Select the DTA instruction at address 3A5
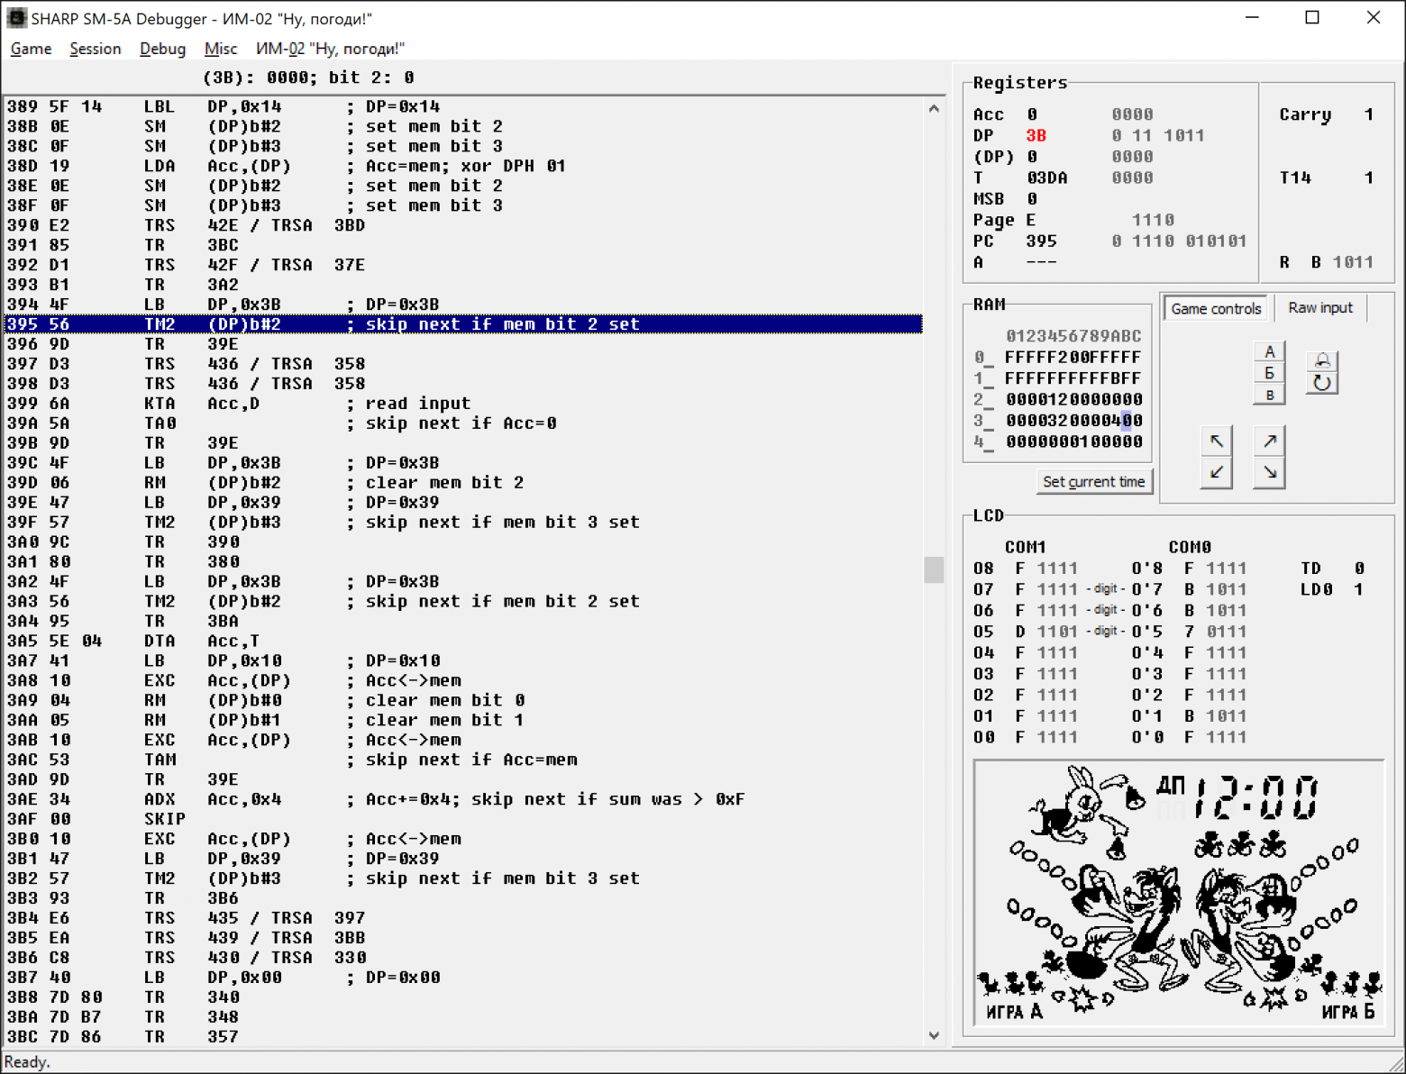The image size is (1406, 1074). [463, 642]
